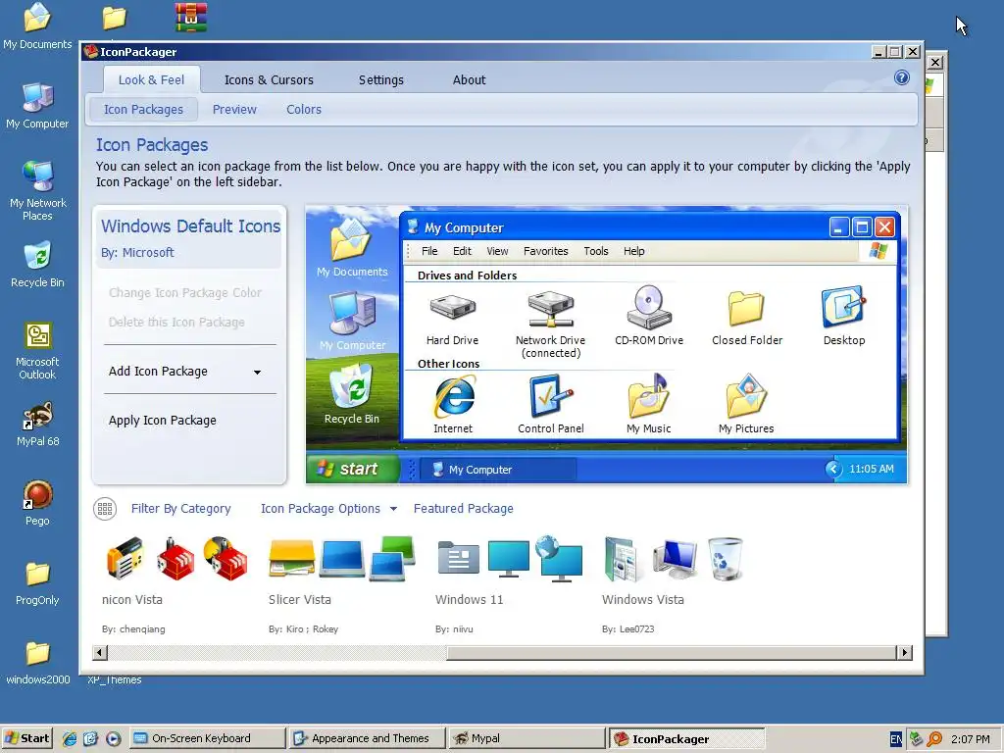Open IconPackager help question mark icon

tap(902, 78)
